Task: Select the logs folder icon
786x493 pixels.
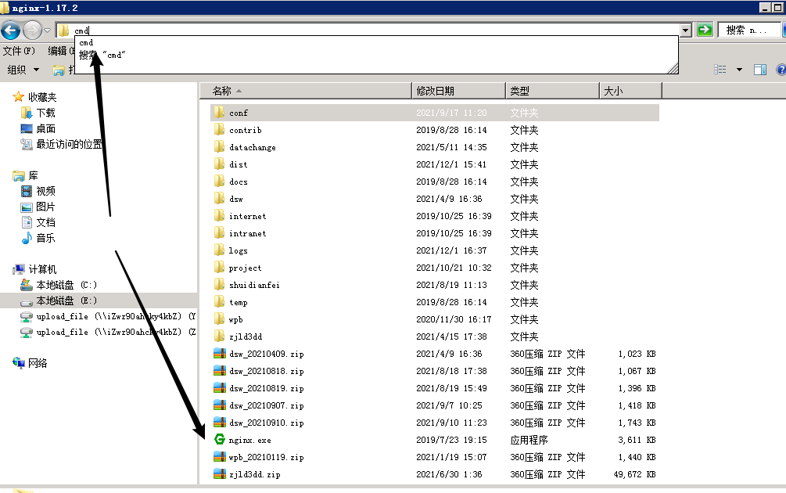Action: point(219,250)
